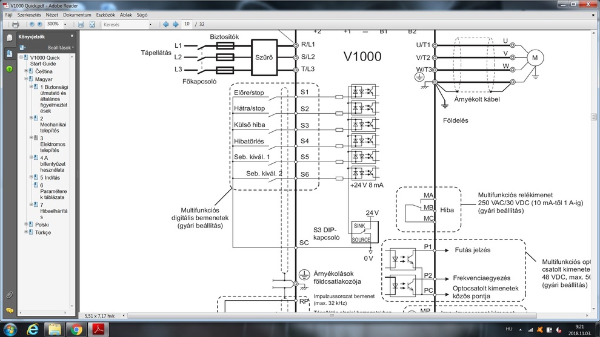This screenshot has width=600, height=337.
Task: Open the Pages thumbnails panel icon
Action: tap(9, 38)
